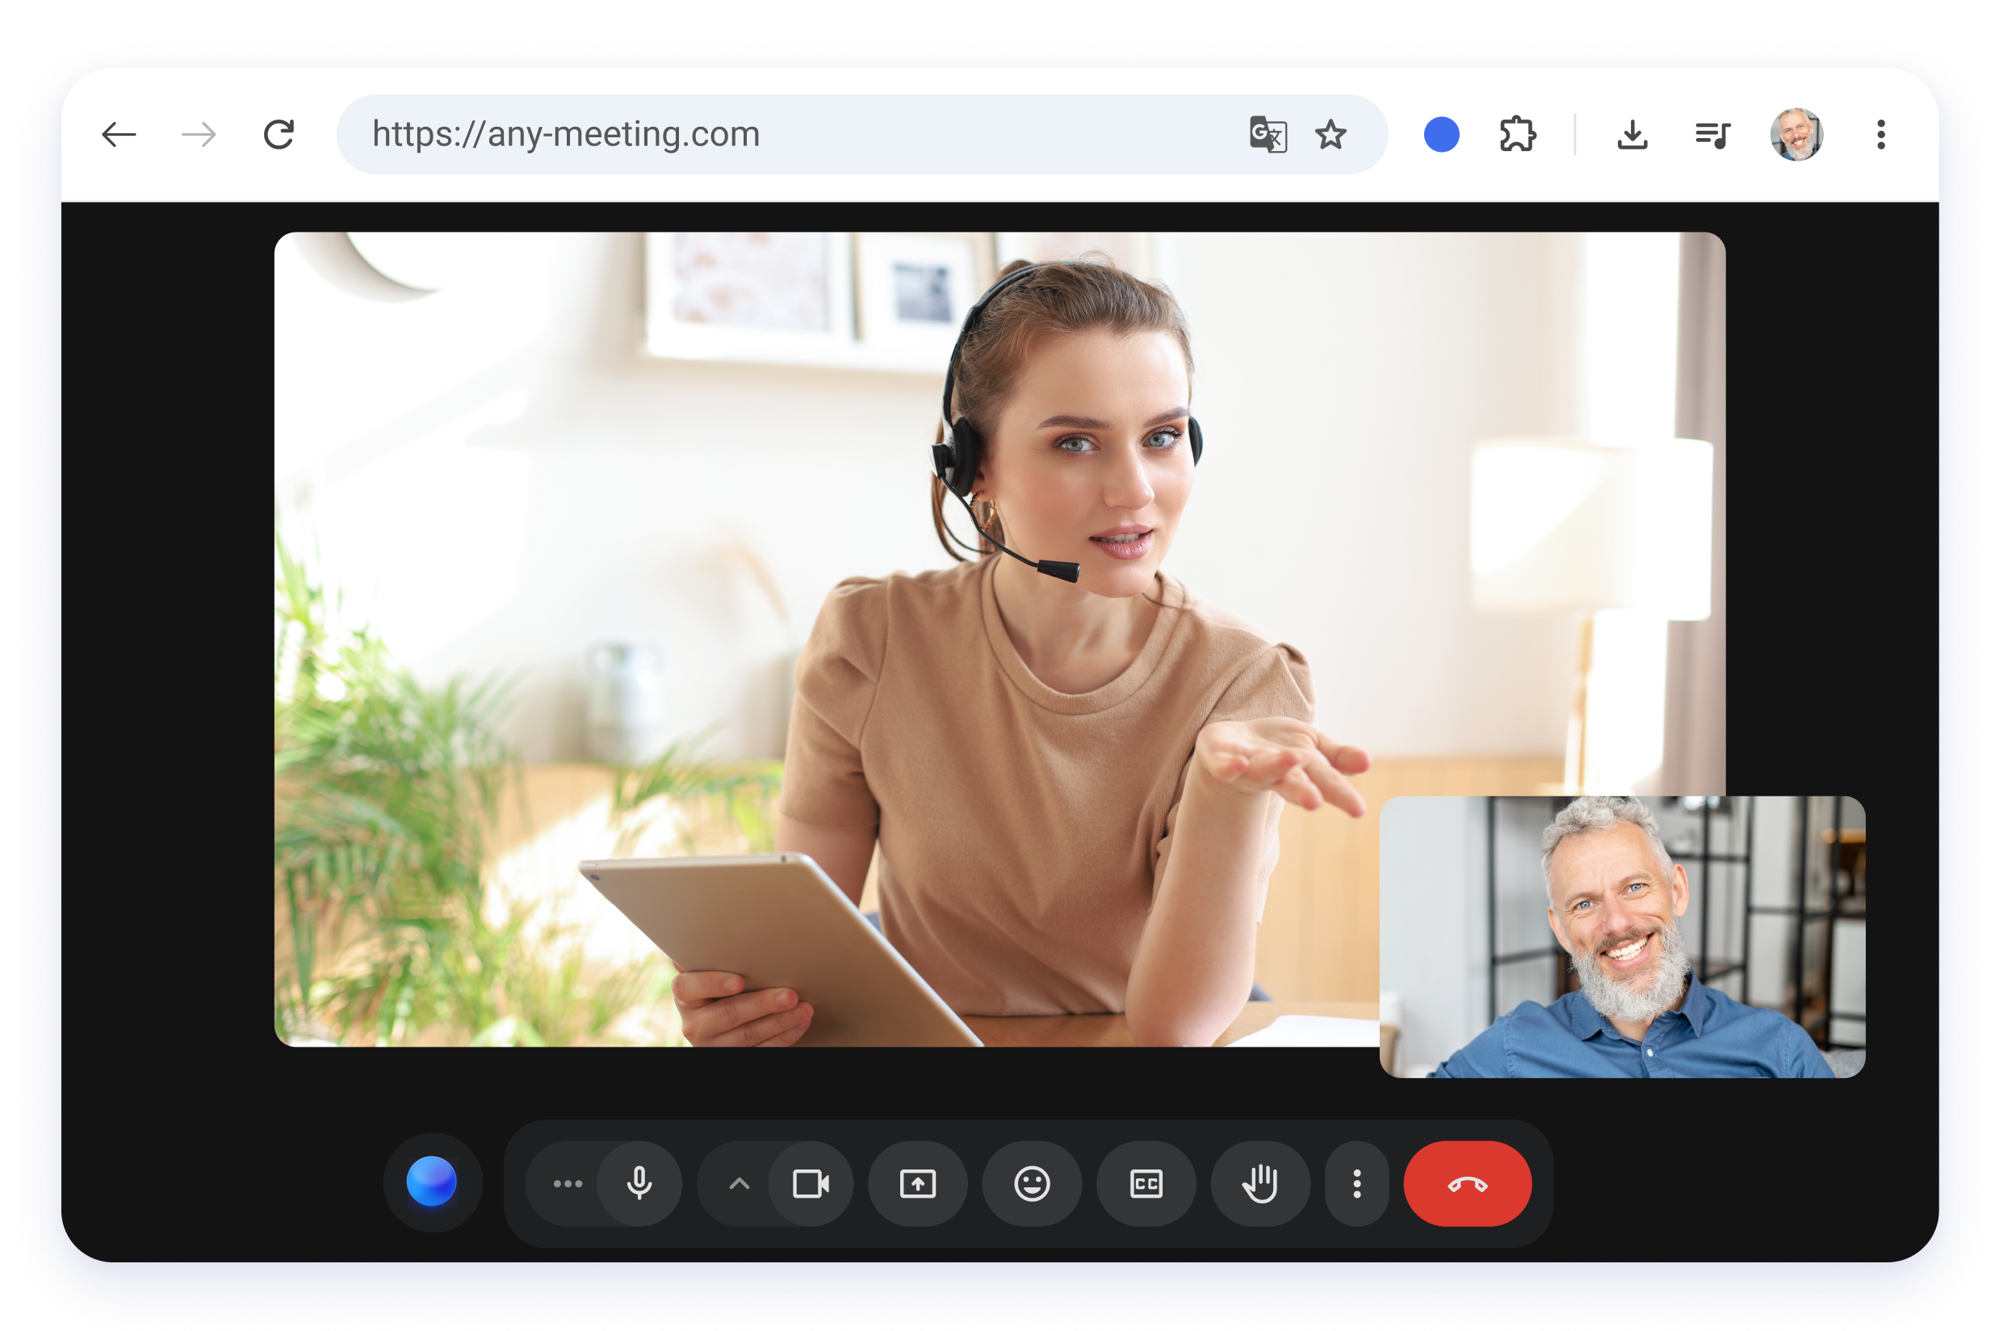This screenshot has height=1331, width=1999.
Task: Start screen sharing with present icon
Action: (x=917, y=1183)
